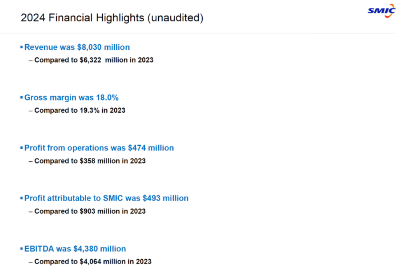Click the 'Revenue was $8,030 million' heading
Image resolution: width=420 pixels, height=272 pixels.
pyautogui.click(x=77, y=47)
